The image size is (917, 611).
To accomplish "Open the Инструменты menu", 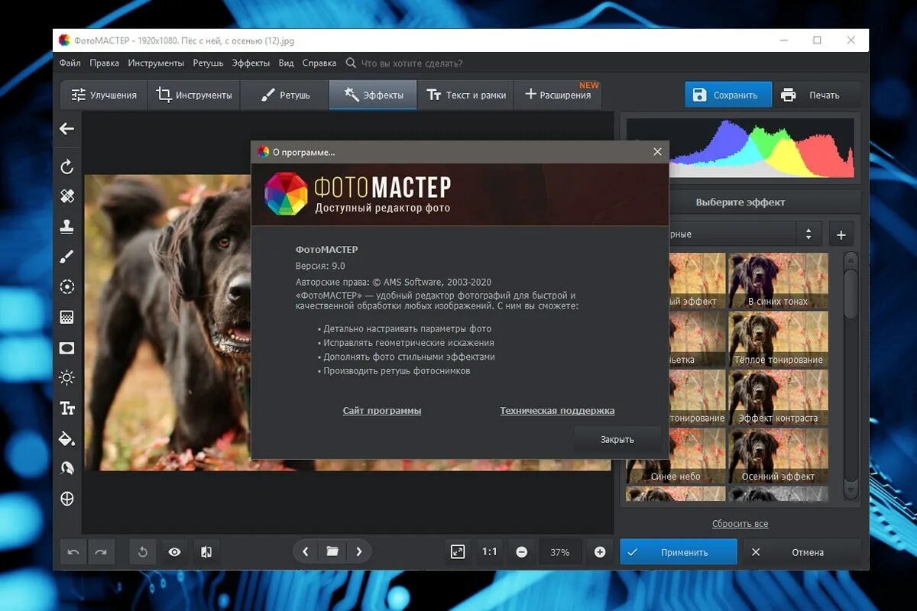I will 156,63.
